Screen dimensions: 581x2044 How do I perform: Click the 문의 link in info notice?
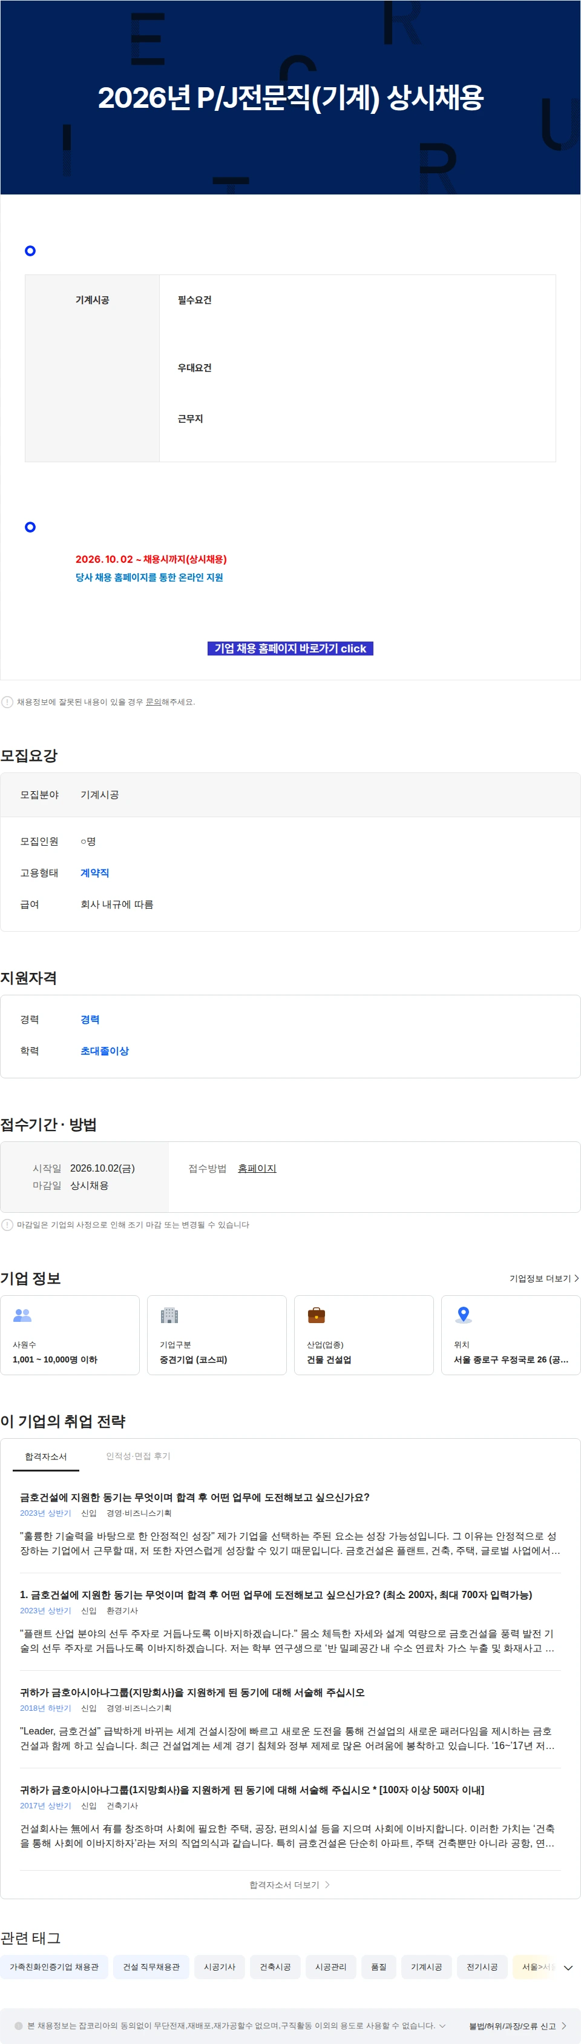tap(153, 702)
